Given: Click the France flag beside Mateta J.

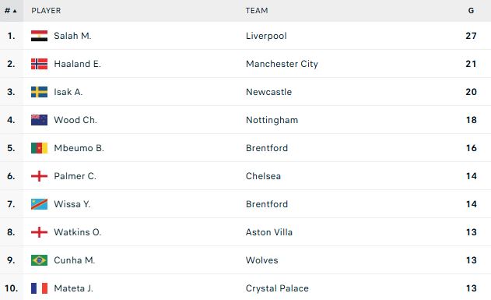Looking at the screenshot, I should pos(39,288).
